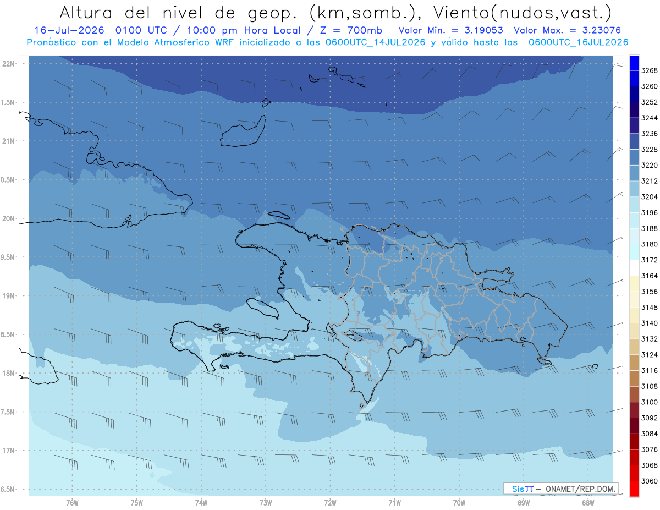Click the '19N' latitude label
This screenshot has height=510, width=660.
coord(9,296)
